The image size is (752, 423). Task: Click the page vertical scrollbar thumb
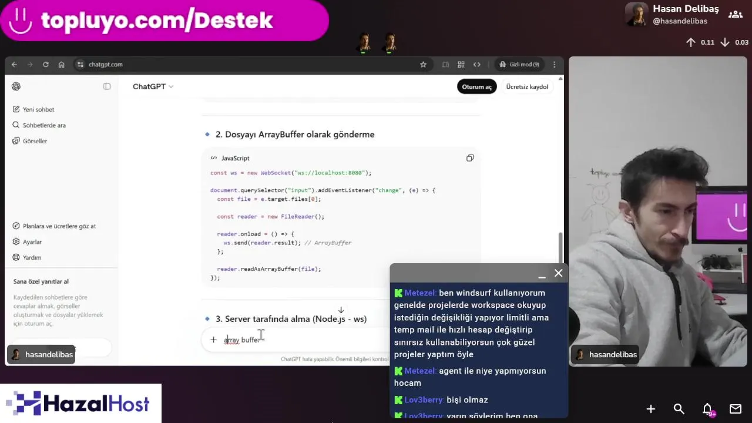pos(560,248)
